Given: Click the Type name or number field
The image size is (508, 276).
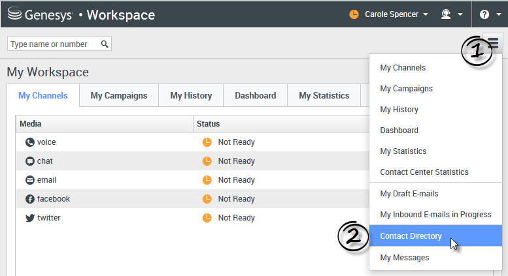Looking at the screenshot, I should click(54, 44).
